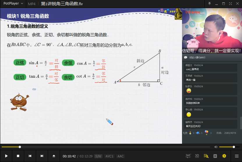This screenshot has width=242, height=162.
Task: Switch to fullscreen via title bar icon
Action: tap(230, 3)
